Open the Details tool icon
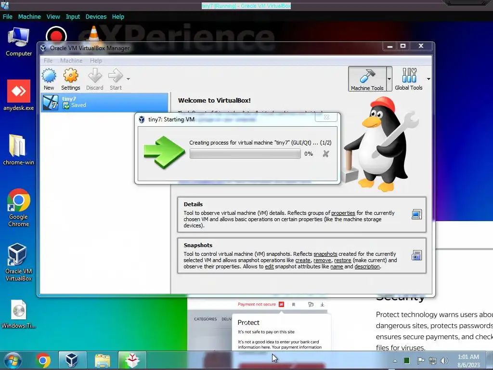 tap(416, 214)
